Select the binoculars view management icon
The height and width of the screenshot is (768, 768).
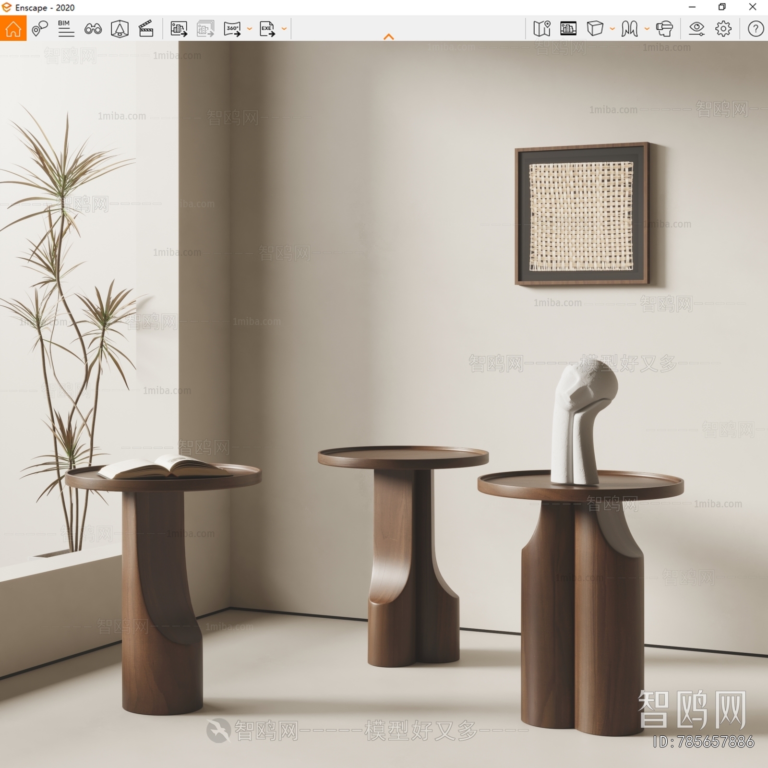click(x=94, y=30)
